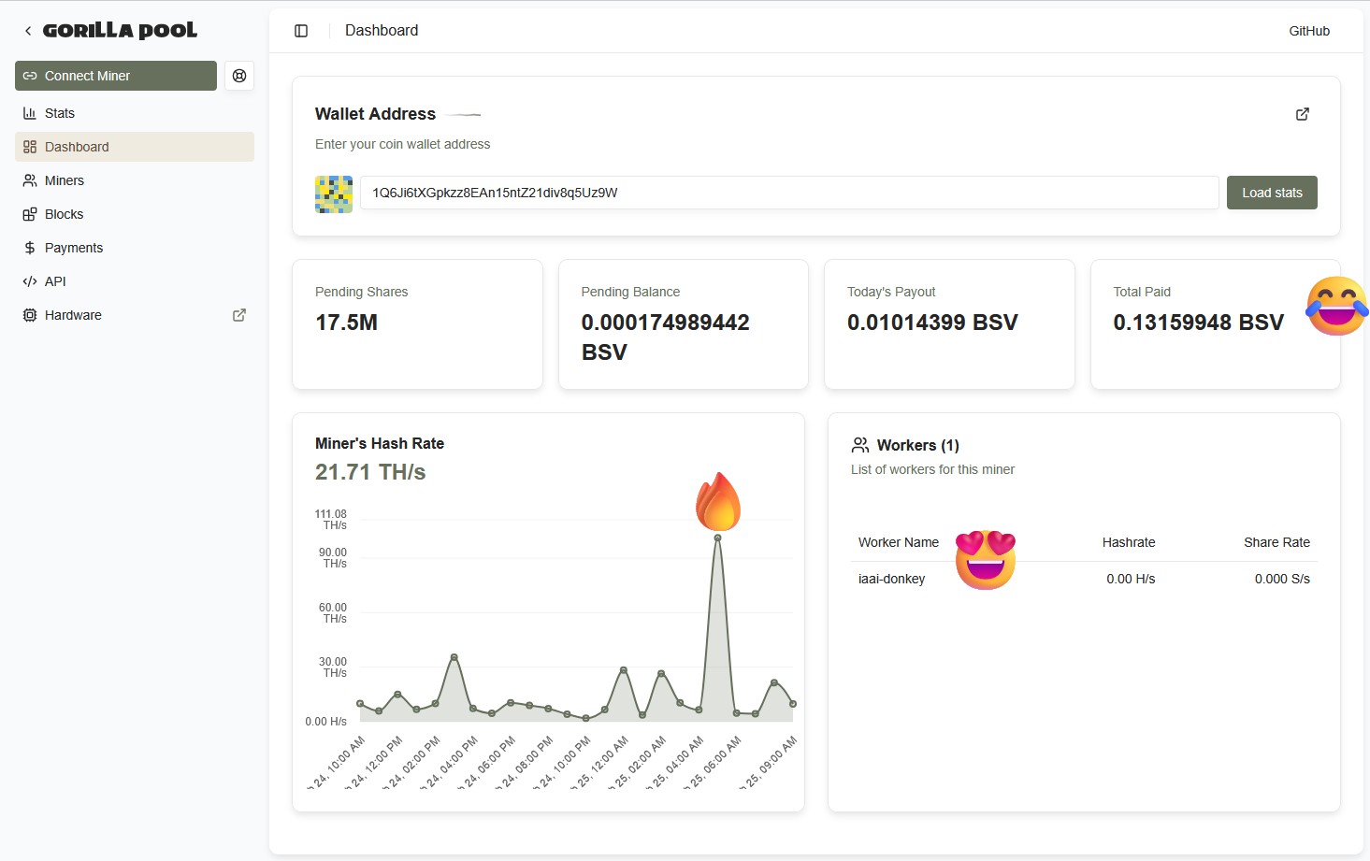The width and height of the screenshot is (1370, 861).
Task: Click the Total Paid 0.13159948 BSV value
Action: 1199,323
